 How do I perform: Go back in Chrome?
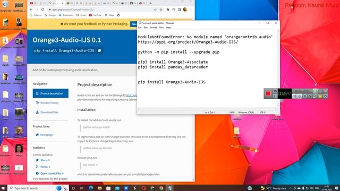31,10
